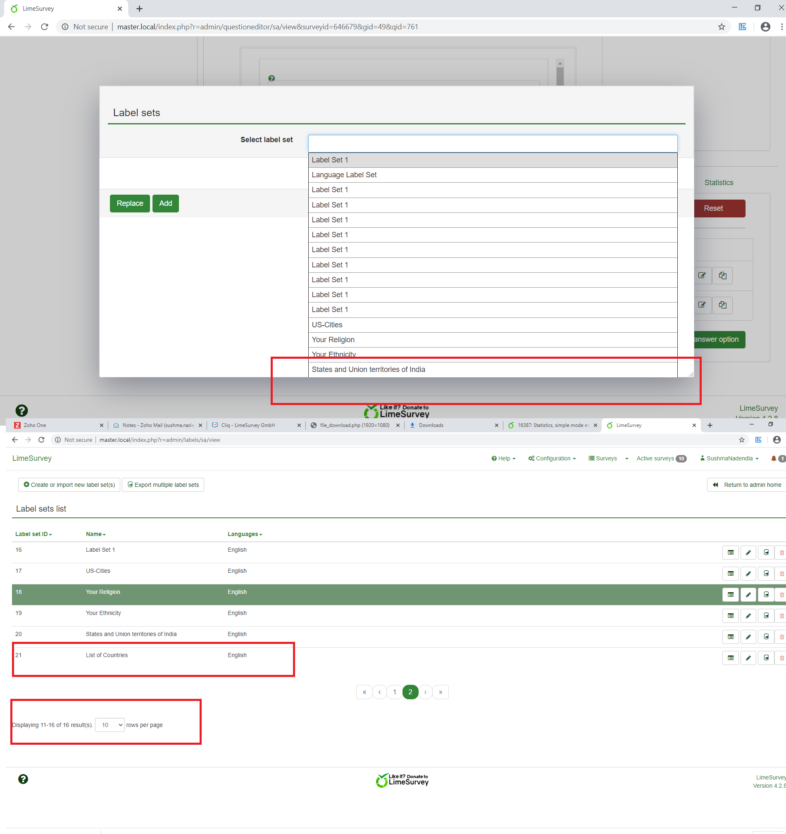Click the export icon for Your Ethnicity row
This screenshot has width=786, height=834.
click(x=766, y=615)
